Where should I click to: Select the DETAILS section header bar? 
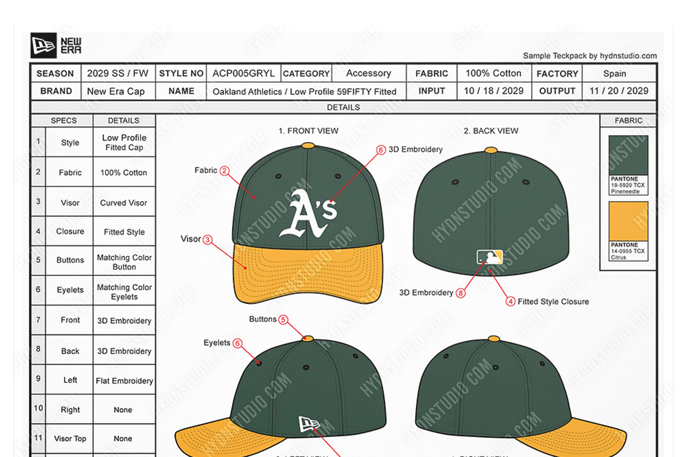(343, 107)
